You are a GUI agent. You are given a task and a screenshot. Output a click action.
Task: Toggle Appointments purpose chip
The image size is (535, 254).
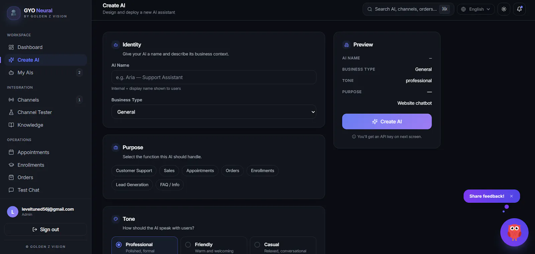point(200,171)
